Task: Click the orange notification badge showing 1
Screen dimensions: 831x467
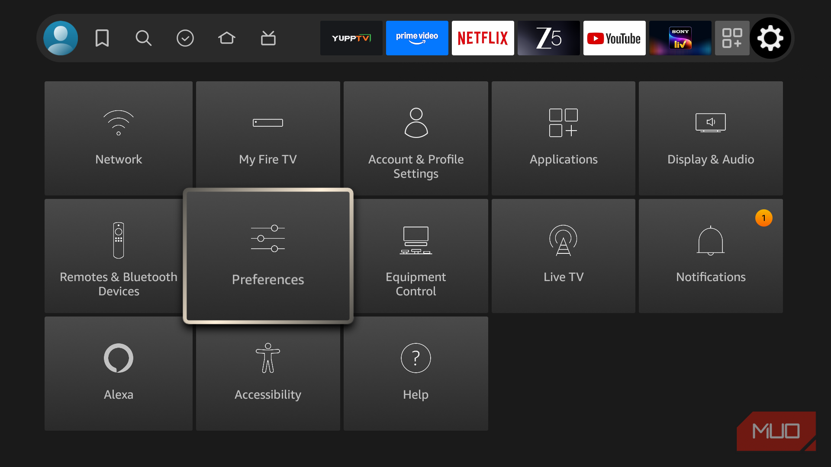Action: (x=764, y=218)
